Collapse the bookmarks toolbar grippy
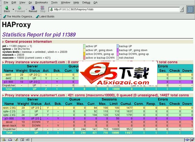The height and width of the screenshot is (142, 195). 1,16
